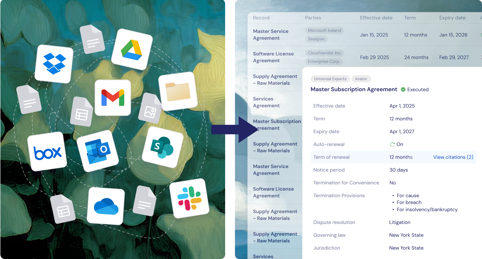Click the Jan 15, 2025 effective date
482x259 pixels.
tap(374, 35)
